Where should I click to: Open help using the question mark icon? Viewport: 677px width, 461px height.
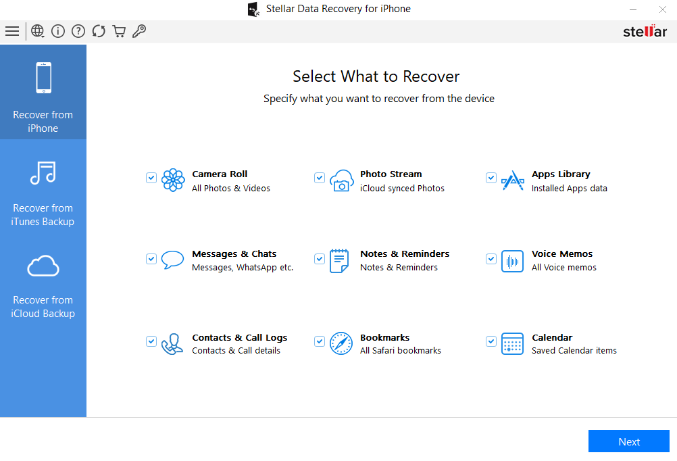tap(78, 31)
